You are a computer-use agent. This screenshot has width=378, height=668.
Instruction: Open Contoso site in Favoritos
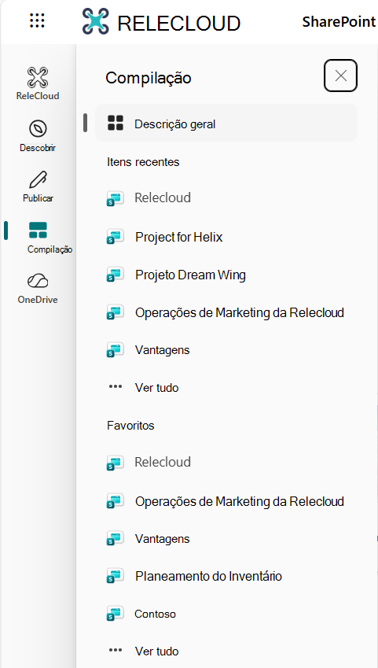(x=155, y=614)
